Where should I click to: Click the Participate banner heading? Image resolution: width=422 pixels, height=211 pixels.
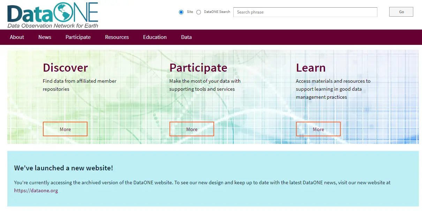tap(198, 68)
